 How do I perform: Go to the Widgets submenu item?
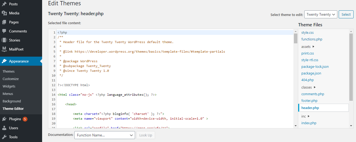click(9, 86)
